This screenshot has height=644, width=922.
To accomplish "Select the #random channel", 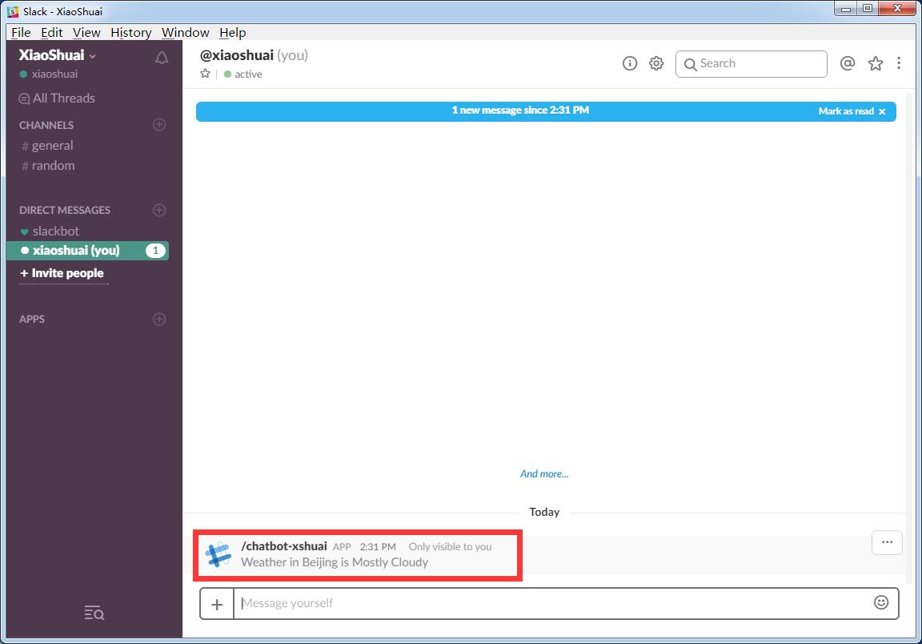I will 48,166.
